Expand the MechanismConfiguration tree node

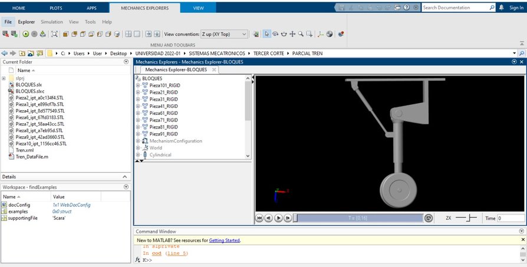click(138, 141)
